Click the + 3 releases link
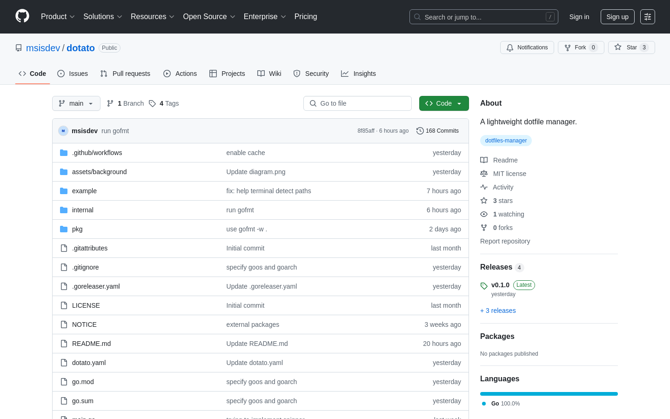670x419 pixels. tap(498, 311)
